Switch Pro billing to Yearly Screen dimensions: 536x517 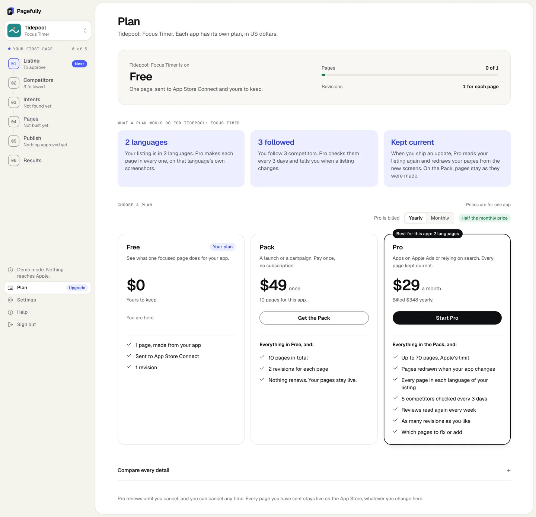tap(416, 218)
